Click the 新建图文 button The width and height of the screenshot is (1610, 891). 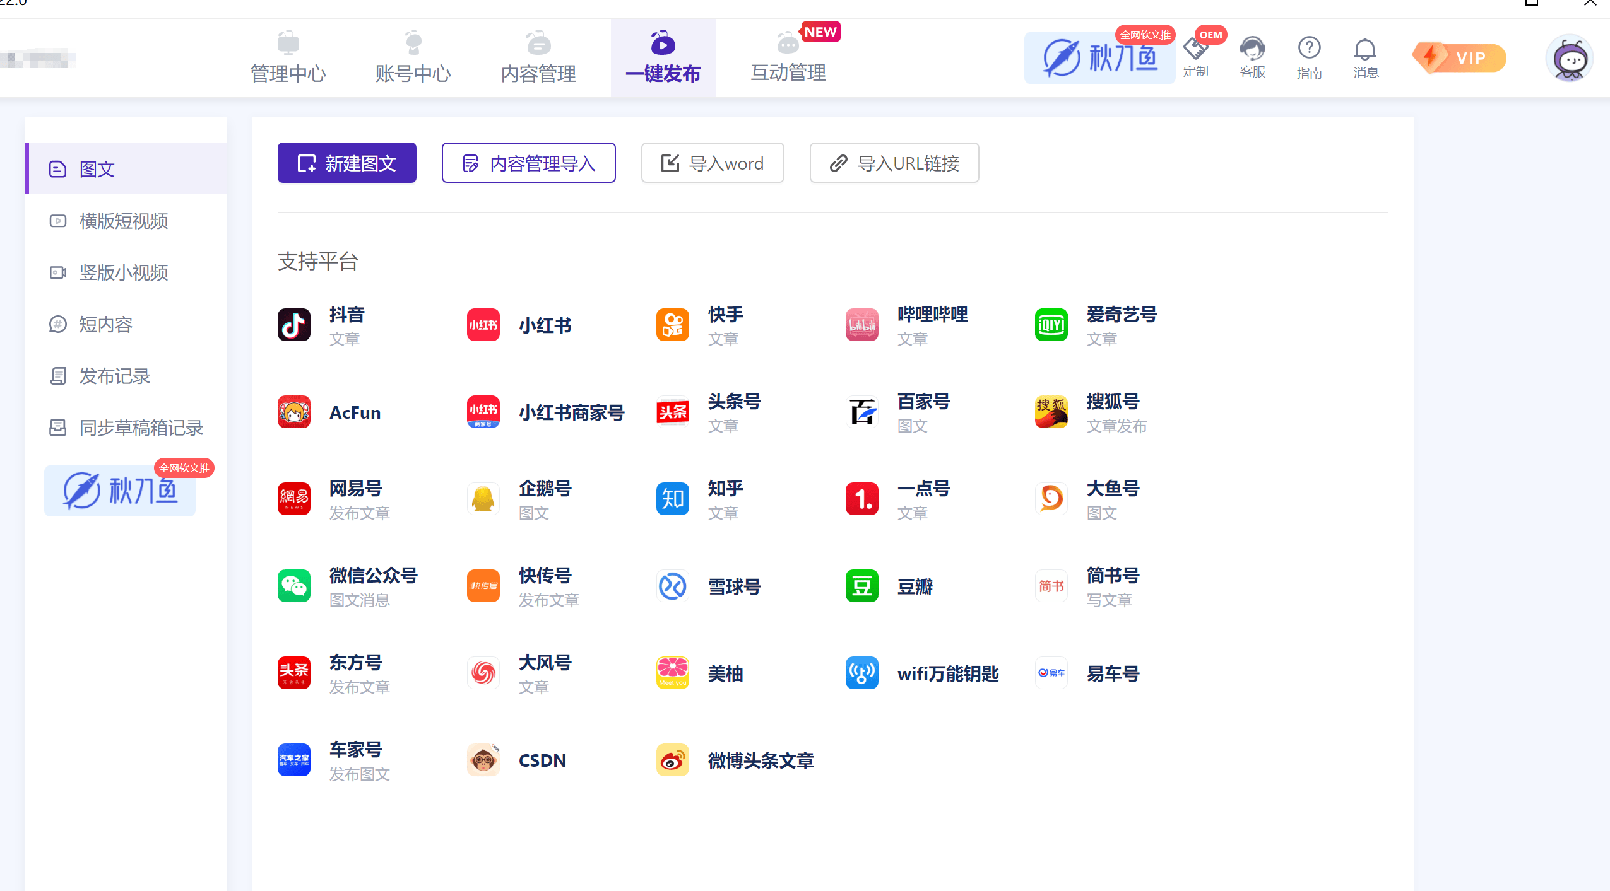346,163
